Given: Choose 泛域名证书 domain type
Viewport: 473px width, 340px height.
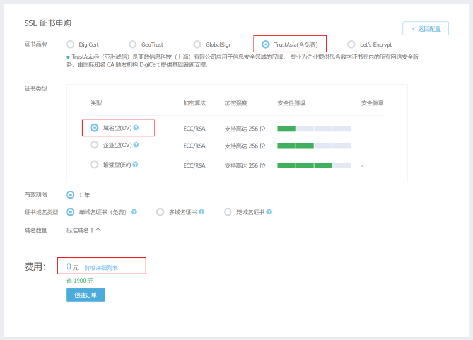Looking at the screenshot, I should coord(228,212).
